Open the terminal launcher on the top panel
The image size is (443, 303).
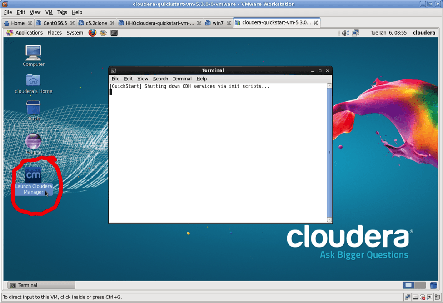point(114,32)
